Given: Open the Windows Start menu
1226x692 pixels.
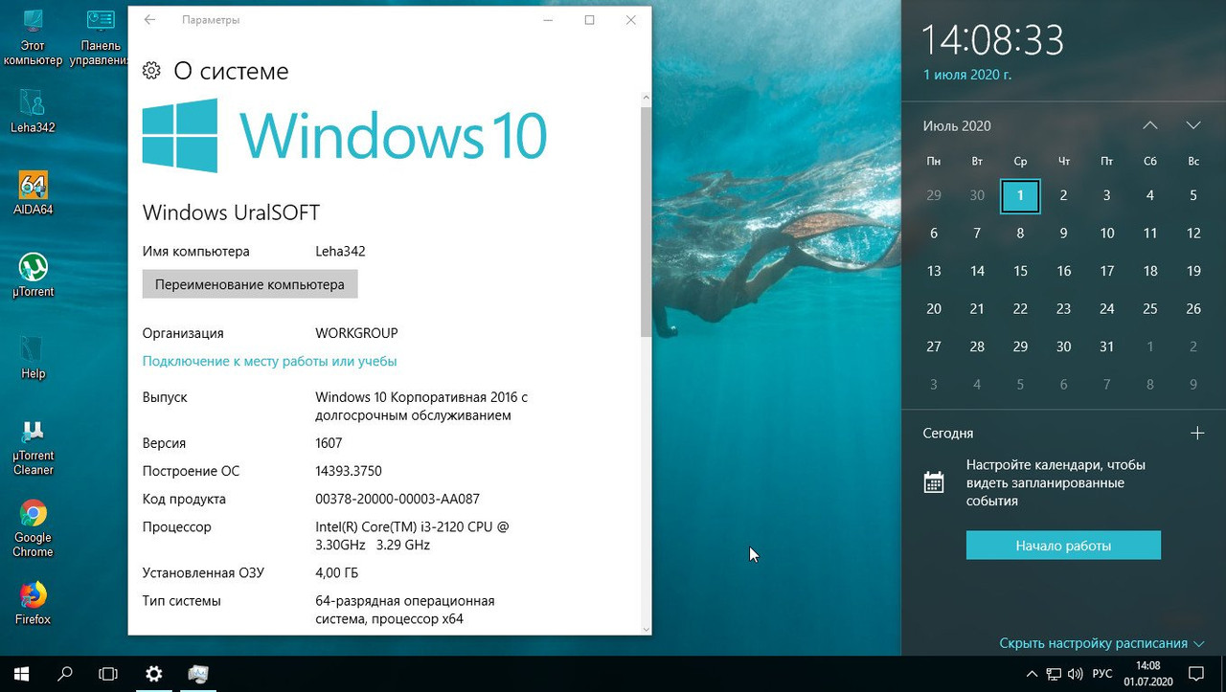Looking at the screenshot, I should [x=21, y=674].
